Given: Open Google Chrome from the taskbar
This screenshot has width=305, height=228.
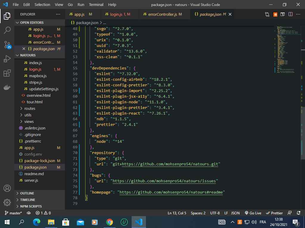Looking at the screenshot, I should coord(109,222).
